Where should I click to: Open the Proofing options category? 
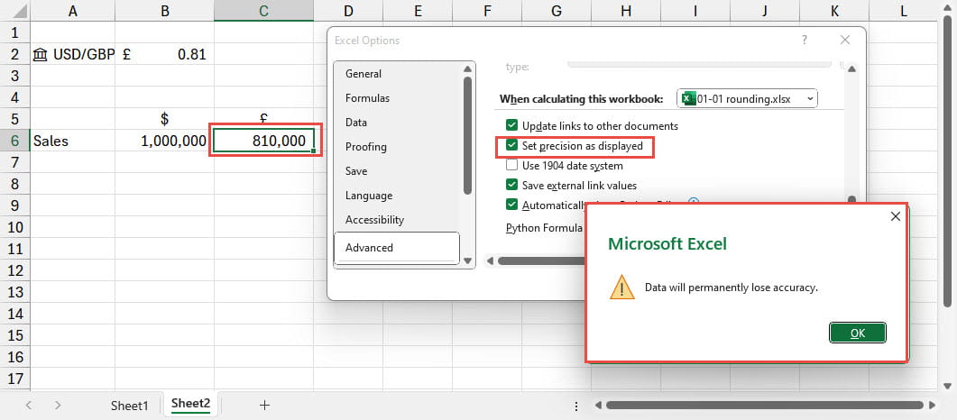(x=365, y=147)
